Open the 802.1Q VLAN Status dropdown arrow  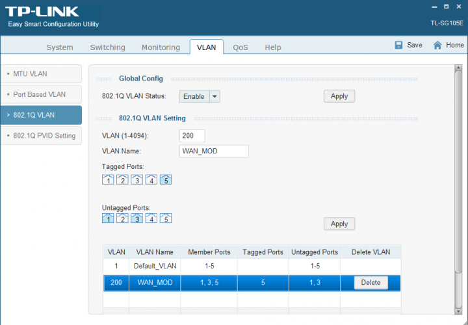point(214,96)
